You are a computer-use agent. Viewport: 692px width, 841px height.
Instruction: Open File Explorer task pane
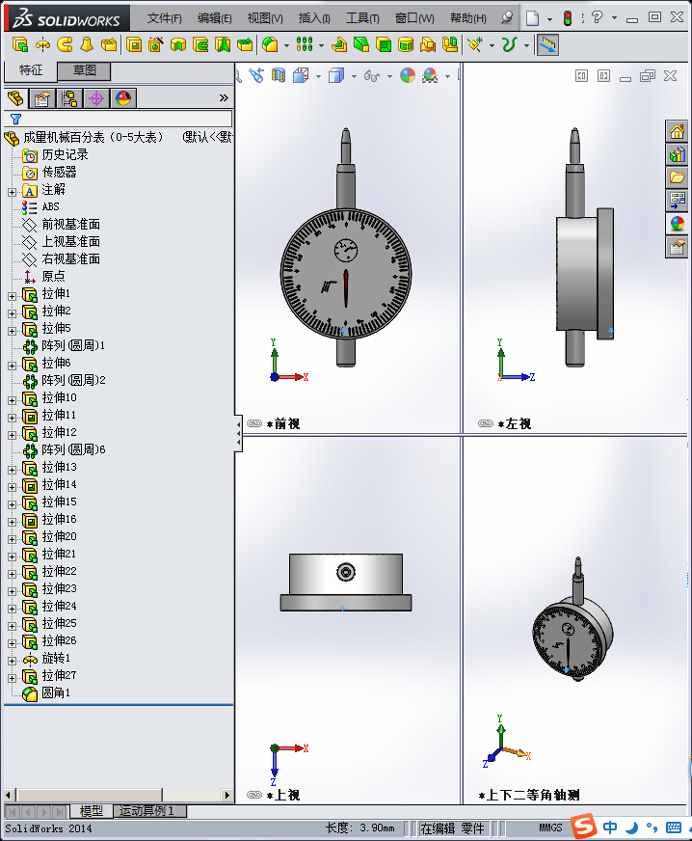click(x=677, y=177)
